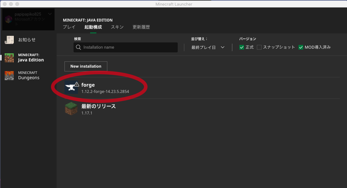The height and width of the screenshot is (188, 347).
Task: Click the お知らせ sidebar label
Action: pyautogui.click(x=27, y=40)
